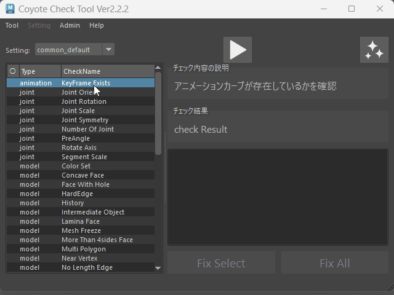This screenshot has height=295, width=394.
Task: Open the common_default setting dropdown
Action: [68, 50]
